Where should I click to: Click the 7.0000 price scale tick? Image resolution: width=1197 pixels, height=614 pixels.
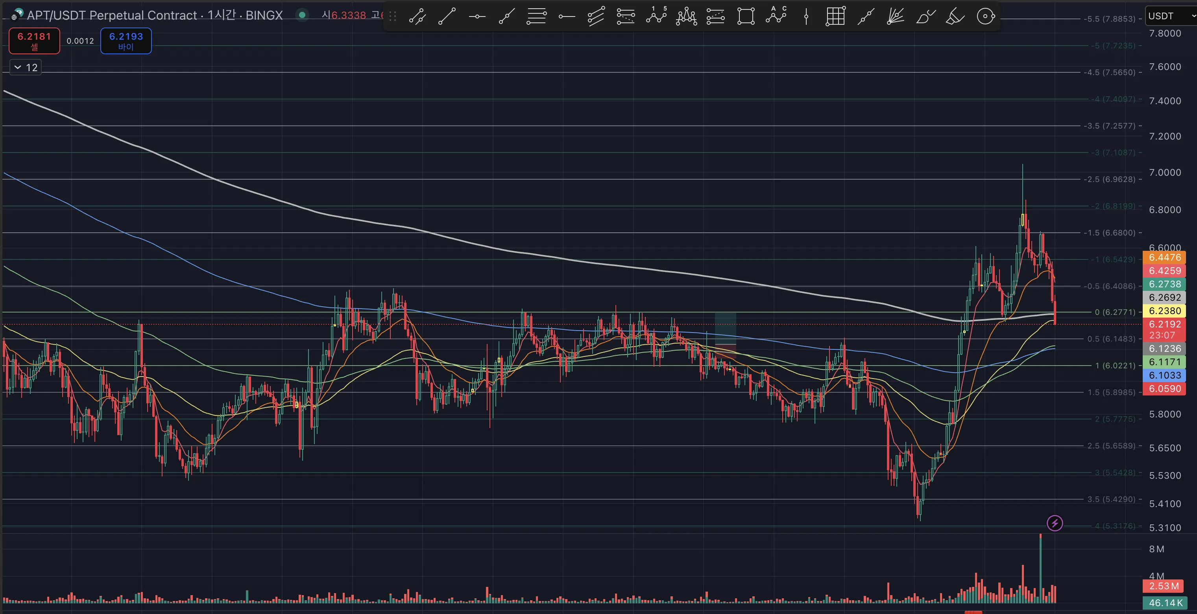click(x=1164, y=173)
